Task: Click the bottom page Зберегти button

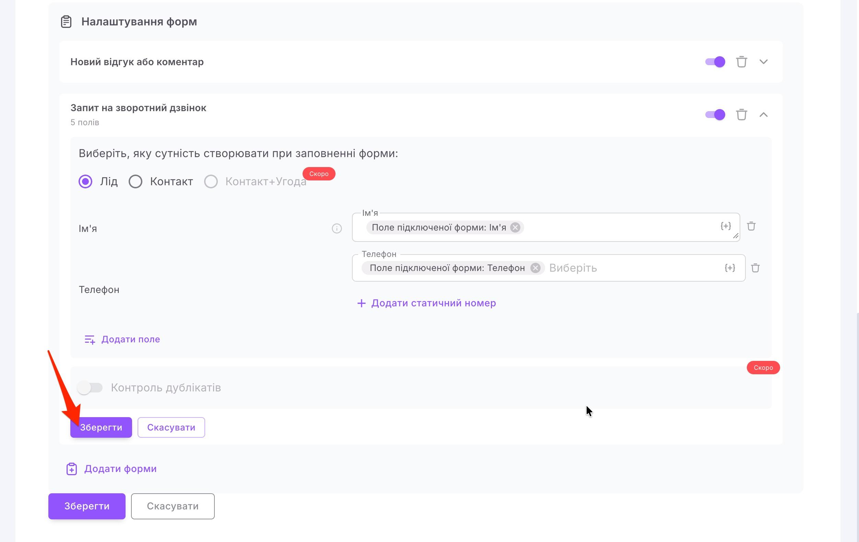Action: coord(87,506)
